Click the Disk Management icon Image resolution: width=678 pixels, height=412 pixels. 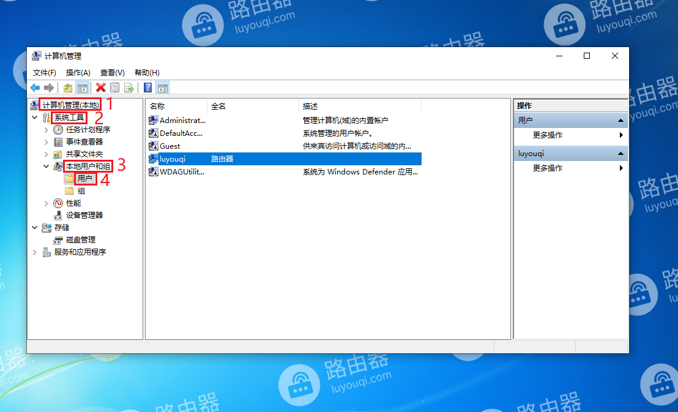coord(58,240)
